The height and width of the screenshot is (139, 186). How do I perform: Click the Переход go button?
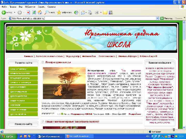[166, 18]
